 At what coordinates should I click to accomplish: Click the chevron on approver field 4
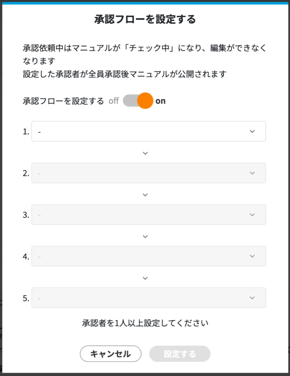coord(253,256)
